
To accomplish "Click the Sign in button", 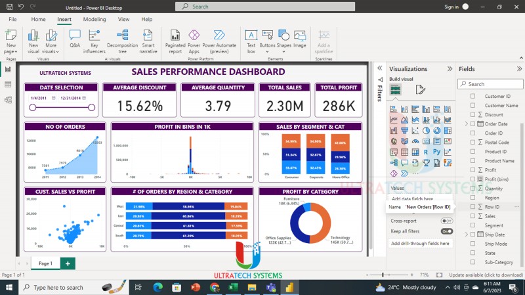I will (451, 7).
